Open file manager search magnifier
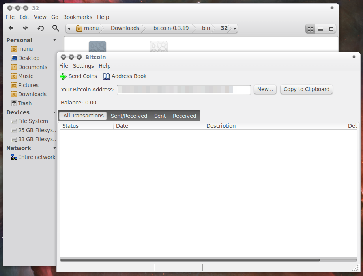 (56, 28)
